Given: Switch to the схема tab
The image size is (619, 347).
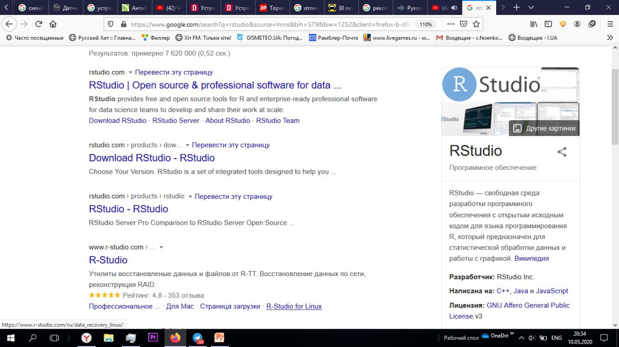Looking at the screenshot, I should pos(31,8).
